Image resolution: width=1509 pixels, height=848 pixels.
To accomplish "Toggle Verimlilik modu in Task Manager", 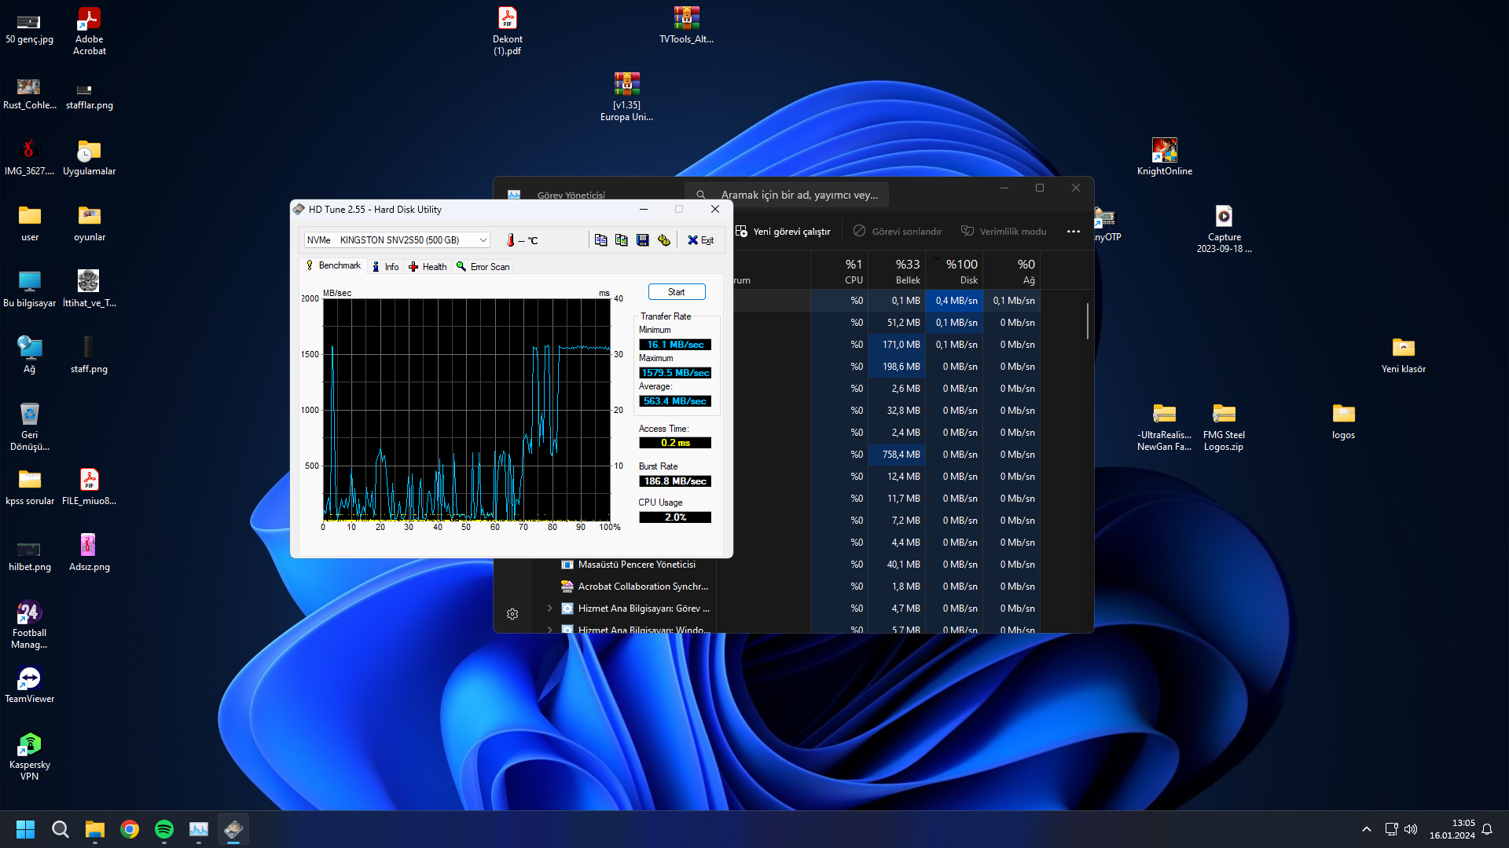I will (x=1004, y=232).
